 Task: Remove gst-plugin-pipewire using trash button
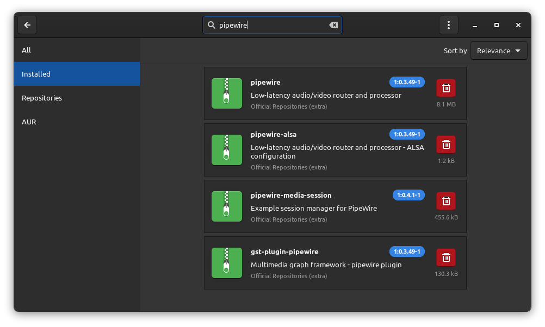(446, 257)
